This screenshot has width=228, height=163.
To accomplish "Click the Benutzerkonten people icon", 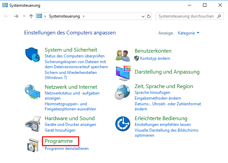I will click(x=123, y=56).
